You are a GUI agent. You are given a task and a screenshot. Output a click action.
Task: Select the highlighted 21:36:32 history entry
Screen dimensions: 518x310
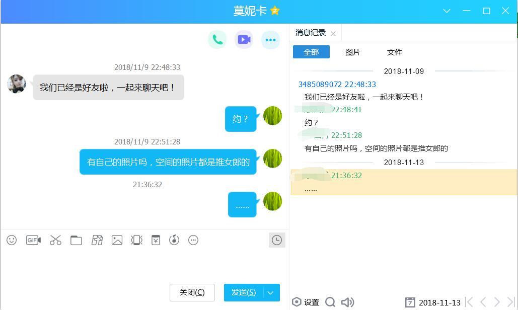tap(404, 182)
